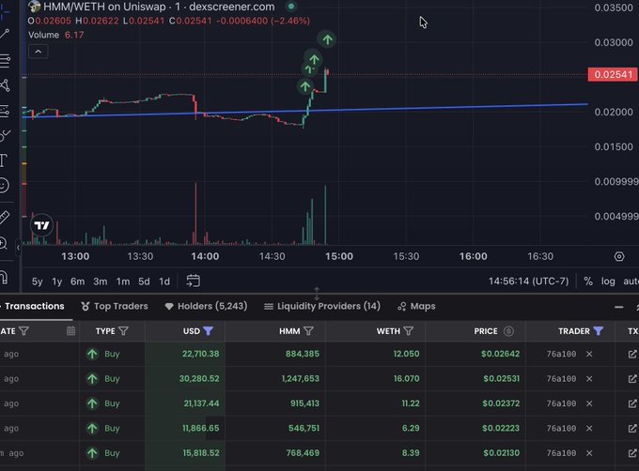
Task: Select the brush drawing tool
Action: pos(5,135)
